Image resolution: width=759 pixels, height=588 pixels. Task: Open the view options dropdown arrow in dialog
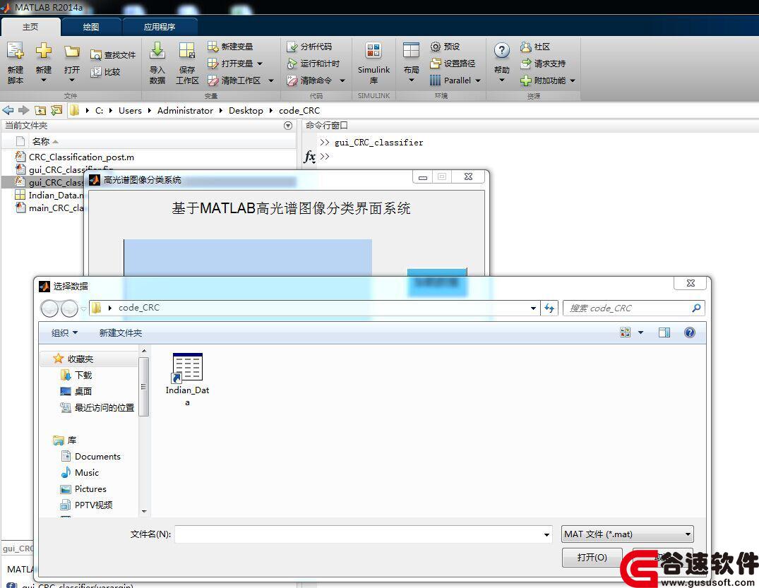pos(641,332)
